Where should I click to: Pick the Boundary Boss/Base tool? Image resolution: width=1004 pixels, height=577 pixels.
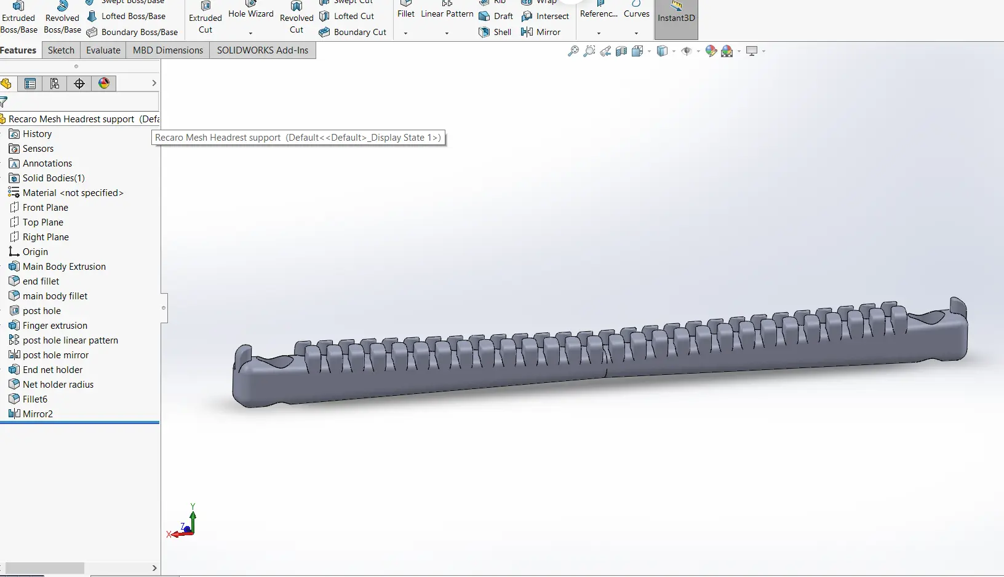tap(132, 32)
